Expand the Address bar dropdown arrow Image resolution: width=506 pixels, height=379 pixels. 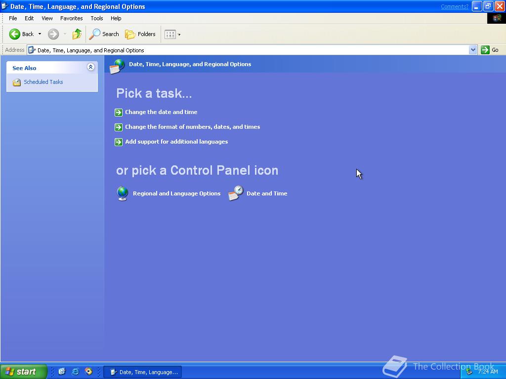coord(473,50)
